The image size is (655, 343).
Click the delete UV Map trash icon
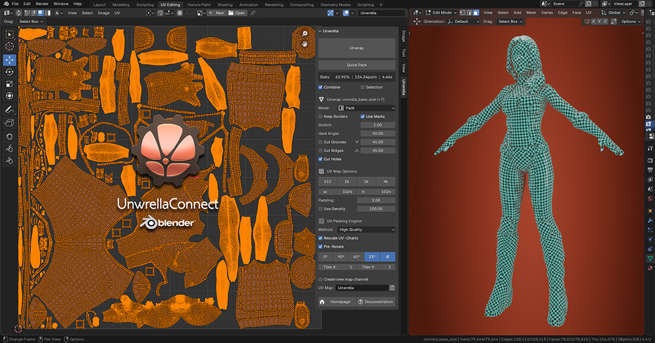click(392, 288)
